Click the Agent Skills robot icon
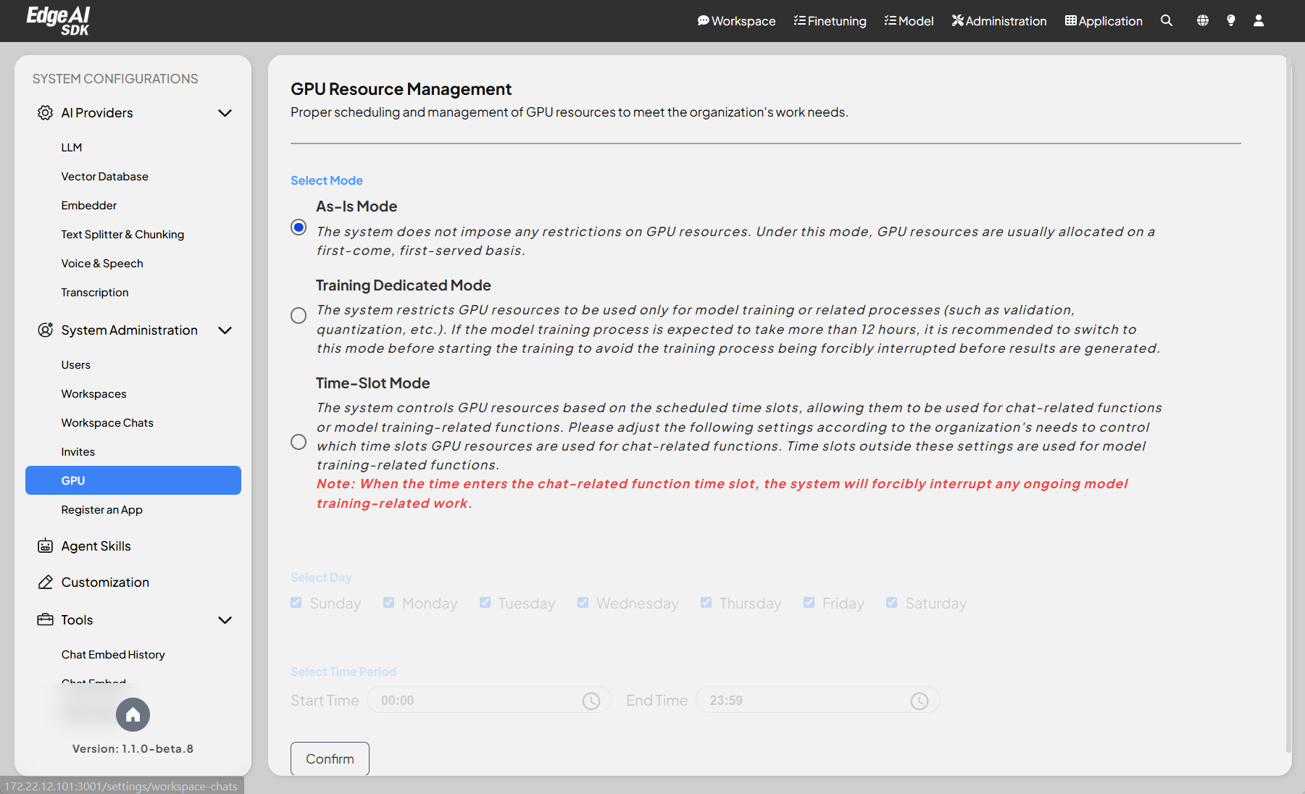The width and height of the screenshot is (1305, 794). 45,546
